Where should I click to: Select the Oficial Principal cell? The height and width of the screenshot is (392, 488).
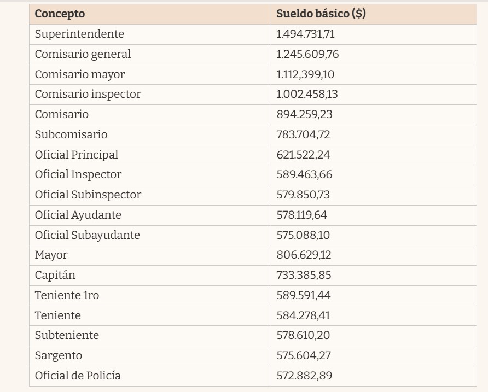coord(76,155)
